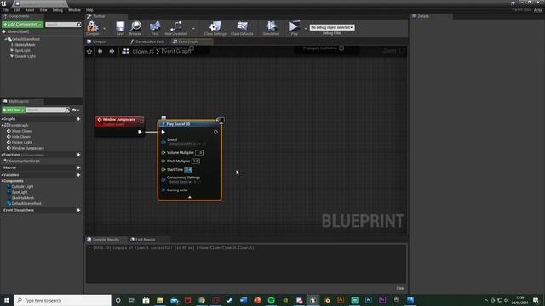The image size is (545, 306).
Task: Click the Compile toolbar icon
Action: (93, 27)
